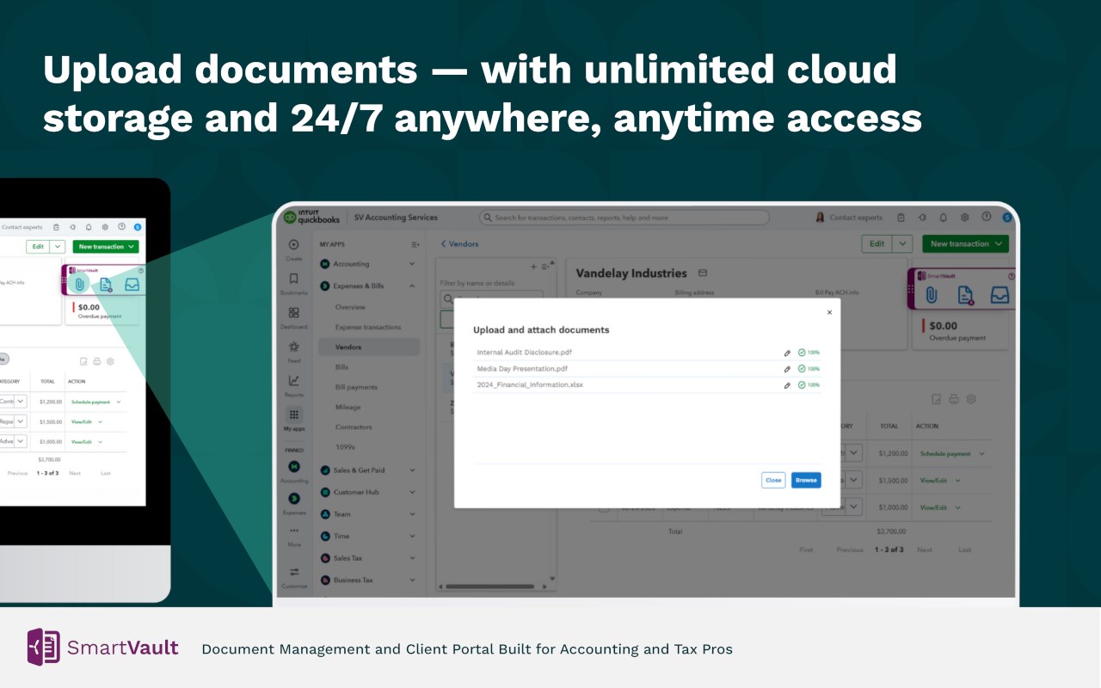The width and height of the screenshot is (1101, 688).
Task: Collapse the MY APPS menu panel icon
Action: click(415, 244)
